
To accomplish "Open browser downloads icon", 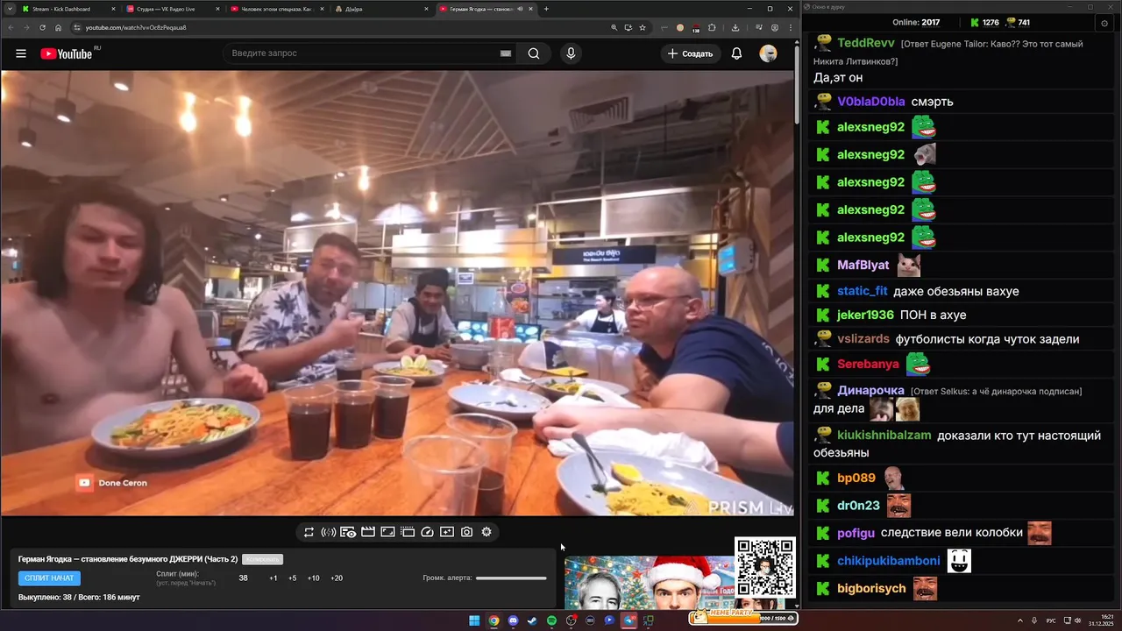I will (735, 27).
